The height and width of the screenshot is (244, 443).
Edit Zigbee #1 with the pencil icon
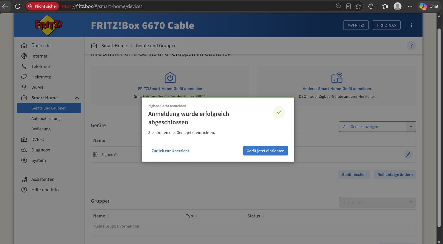[x=408, y=155]
